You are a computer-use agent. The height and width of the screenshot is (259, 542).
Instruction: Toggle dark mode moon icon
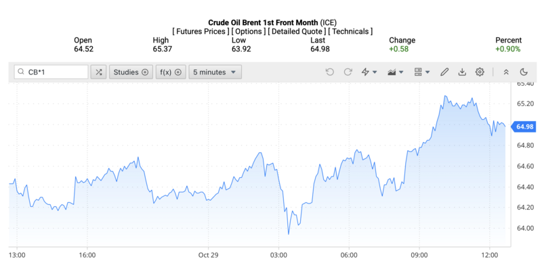[524, 72]
